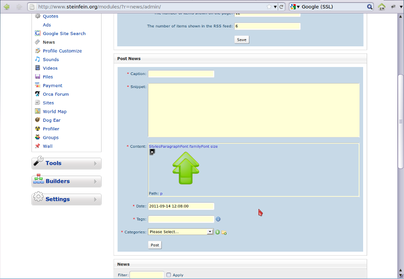The height and width of the screenshot is (279, 404).
Task: Open the Categories 'Please Select...' dropdown
Action: click(181, 232)
